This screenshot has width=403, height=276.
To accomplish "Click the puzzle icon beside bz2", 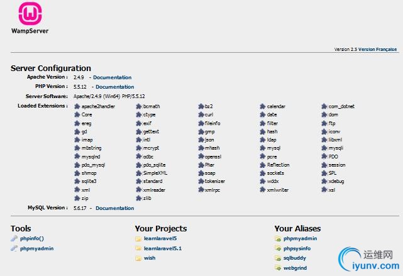I will pyautogui.click(x=201, y=106).
